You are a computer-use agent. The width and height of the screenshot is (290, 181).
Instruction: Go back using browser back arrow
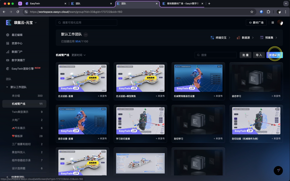[4, 12]
